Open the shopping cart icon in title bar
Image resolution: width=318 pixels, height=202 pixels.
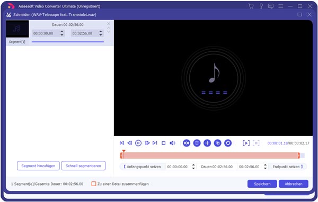(251, 6)
